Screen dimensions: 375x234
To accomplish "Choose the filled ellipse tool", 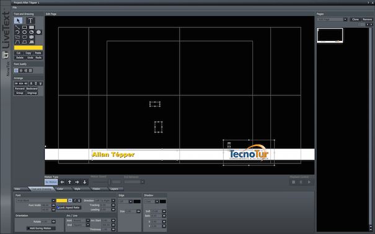I will click(x=32, y=37).
